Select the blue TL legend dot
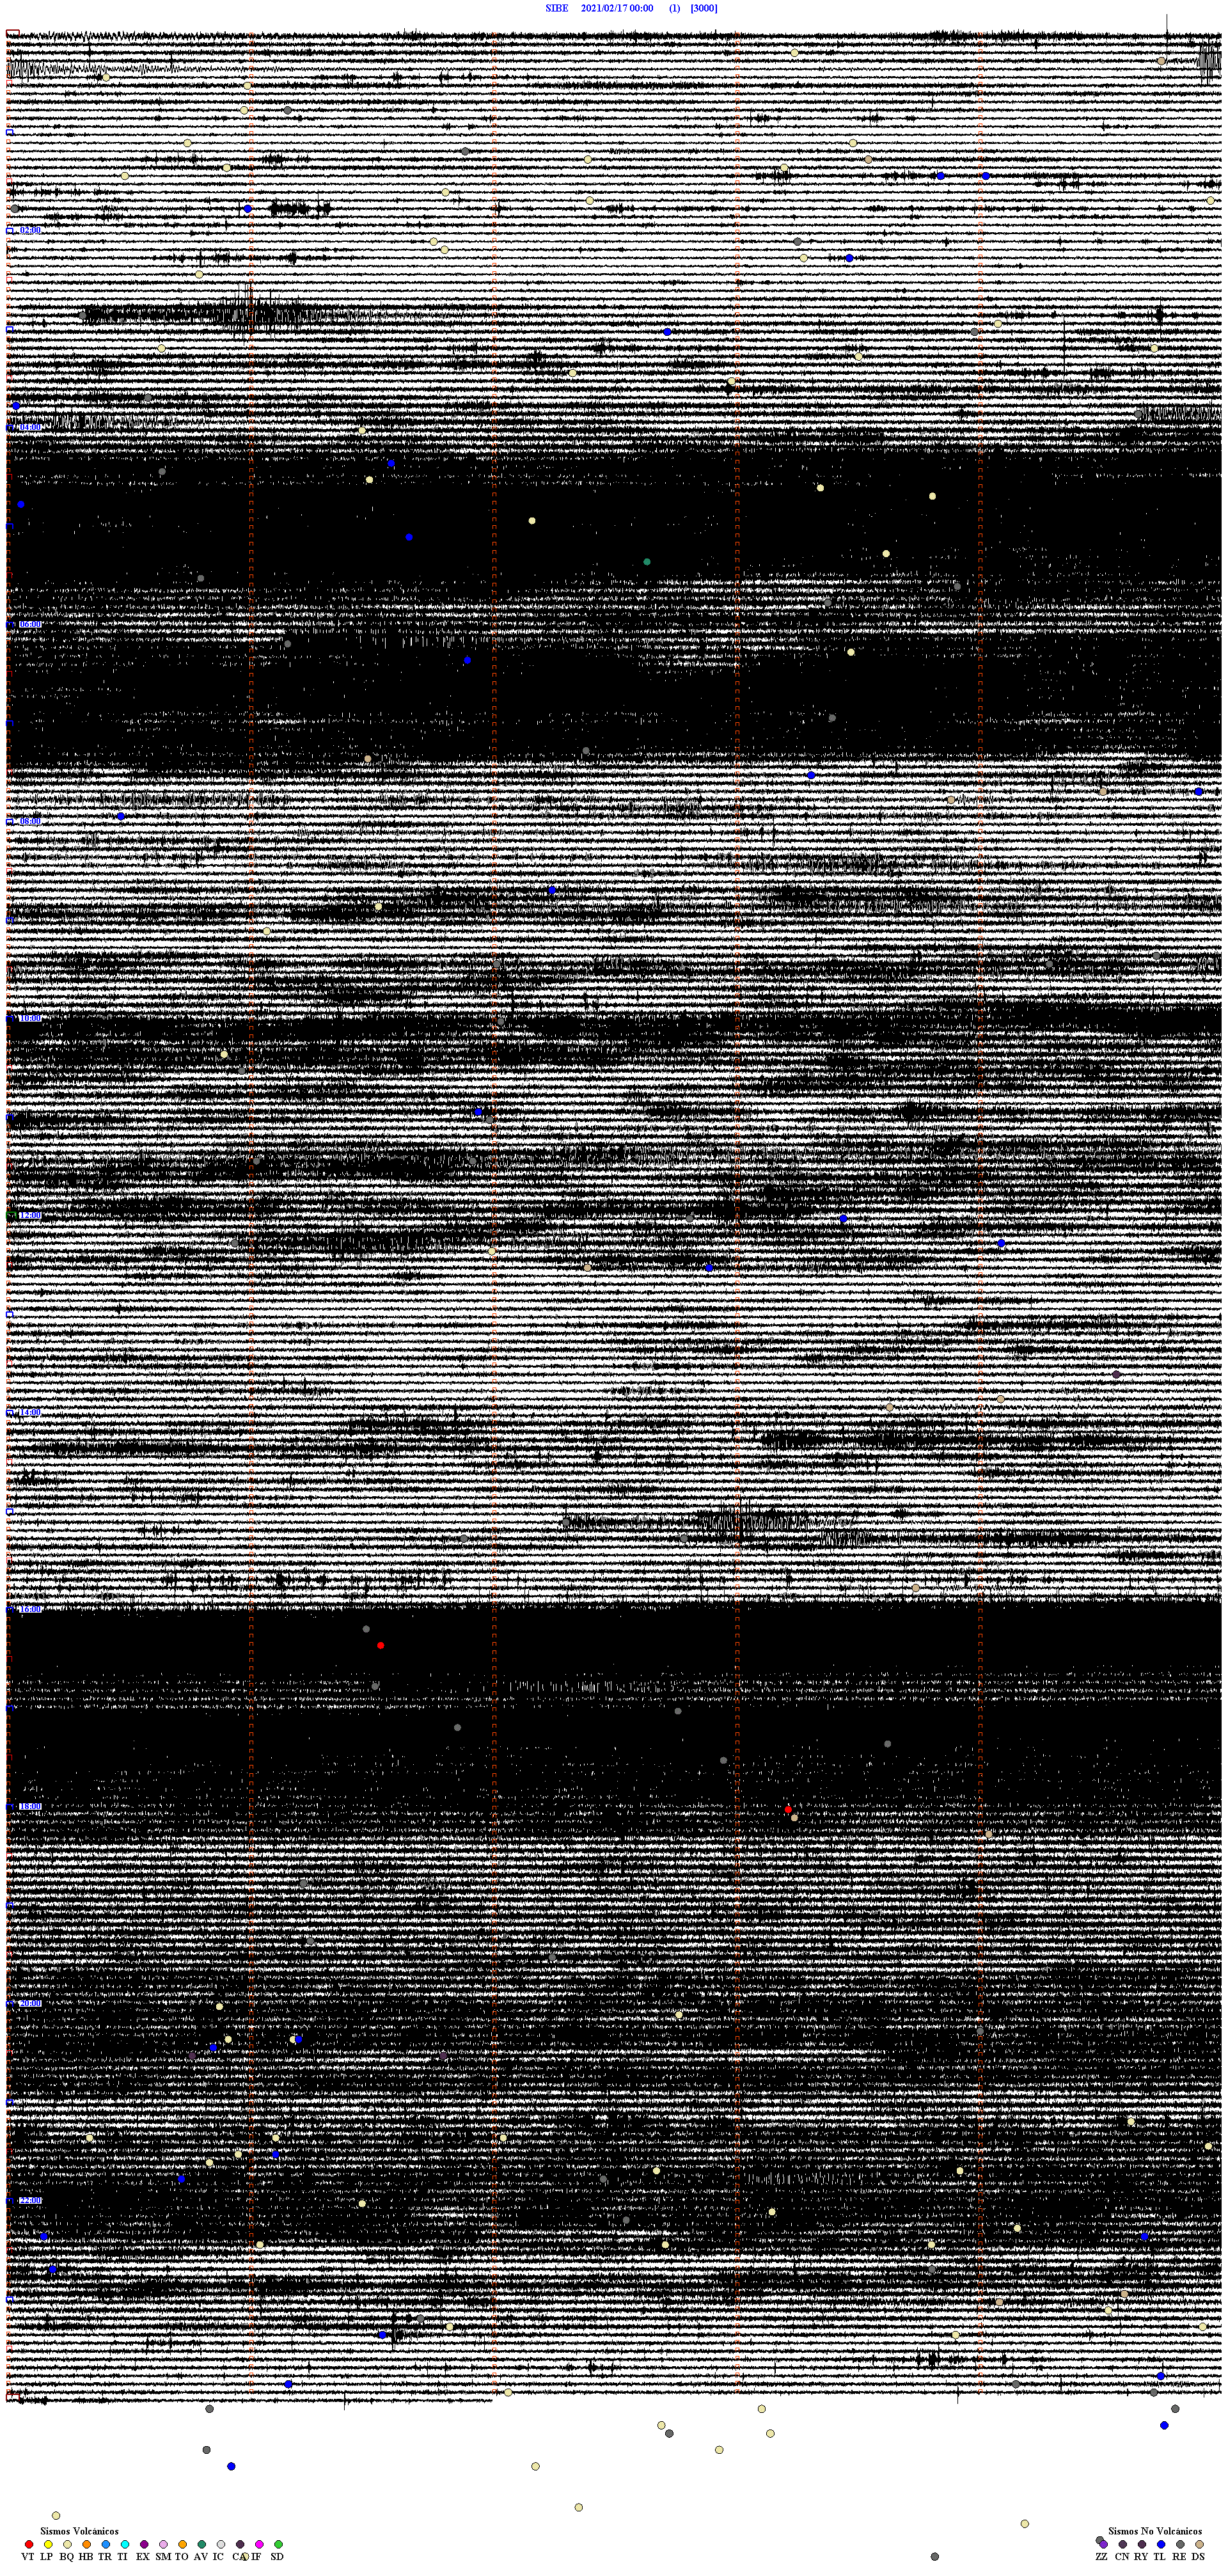 [x=1161, y=2544]
